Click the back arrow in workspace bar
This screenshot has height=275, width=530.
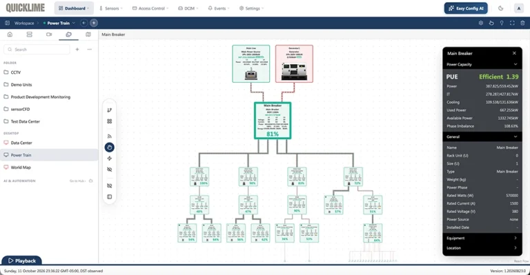point(84,23)
